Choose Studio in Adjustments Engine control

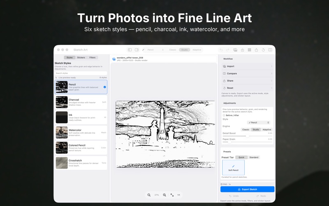256,130
